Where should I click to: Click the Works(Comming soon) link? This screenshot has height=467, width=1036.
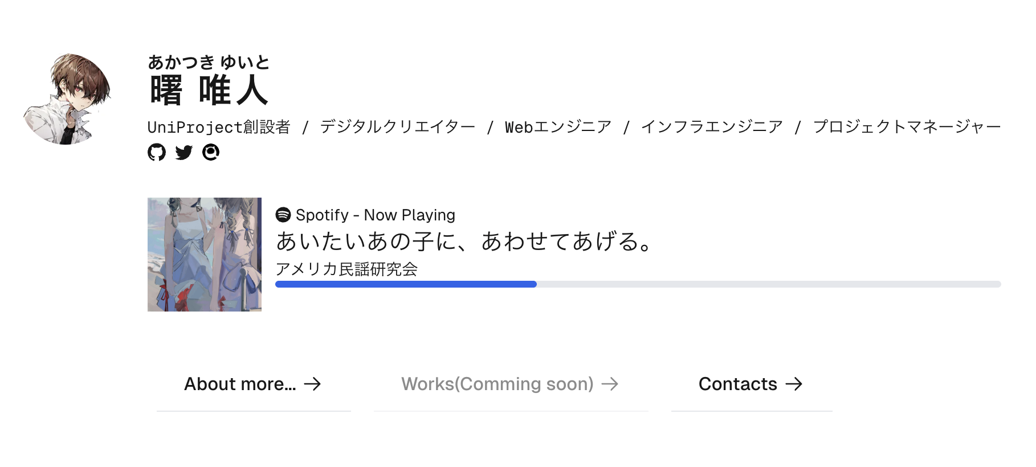tap(497, 384)
